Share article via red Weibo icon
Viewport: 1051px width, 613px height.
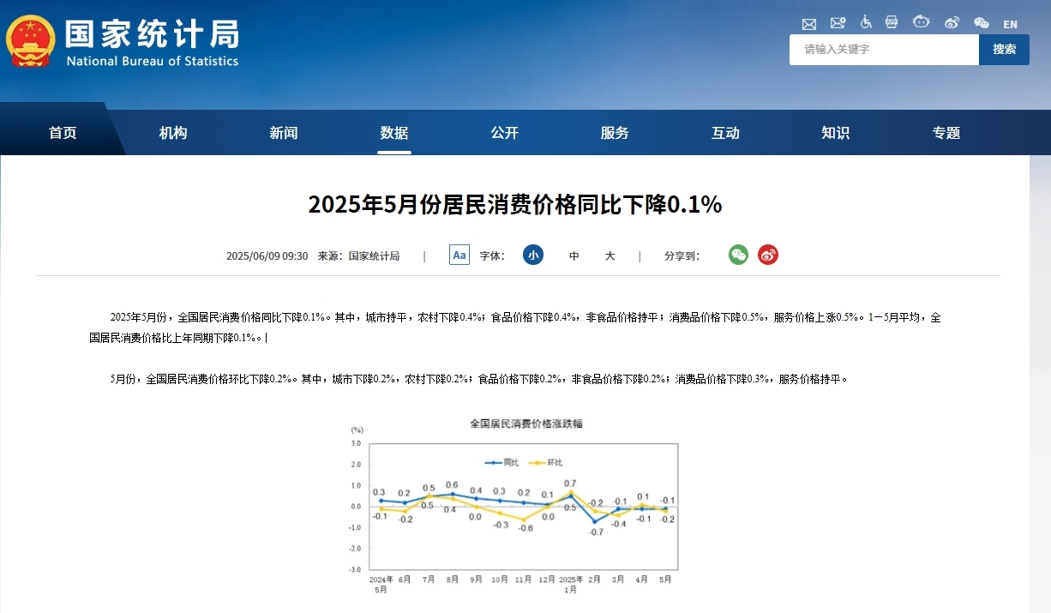pyautogui.click(x=768, y=255)
